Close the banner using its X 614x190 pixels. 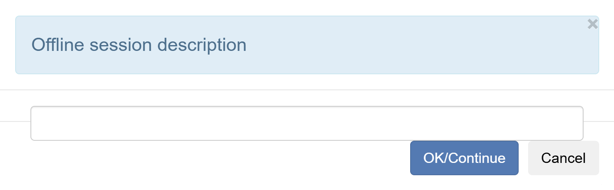click(592, 25)
